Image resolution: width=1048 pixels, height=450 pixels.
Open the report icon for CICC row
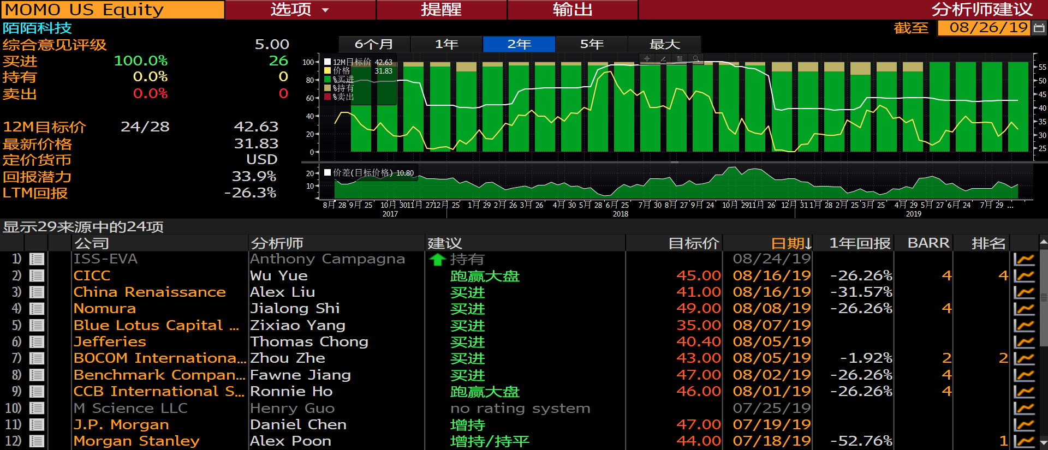[x=37, y=275]
